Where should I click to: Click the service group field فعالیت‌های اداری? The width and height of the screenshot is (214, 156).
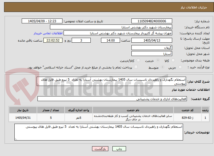[x=112, y=99]
